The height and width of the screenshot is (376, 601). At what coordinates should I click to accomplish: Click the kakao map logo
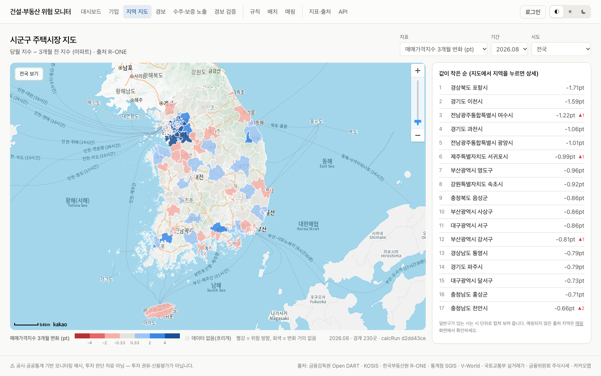60,324
